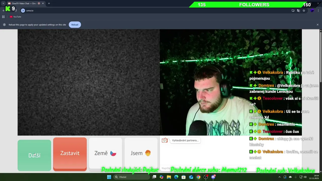The image size is (322, 181).
Task: Open the Jsem gender selector
Action: [x=141, y=153]
